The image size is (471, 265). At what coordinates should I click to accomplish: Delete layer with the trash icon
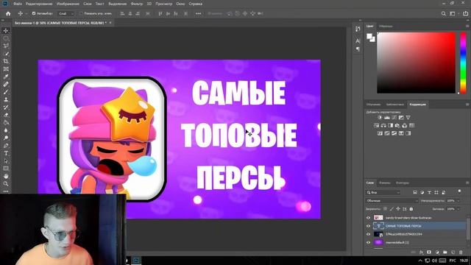pyautogui.click(x=461, y=252)
